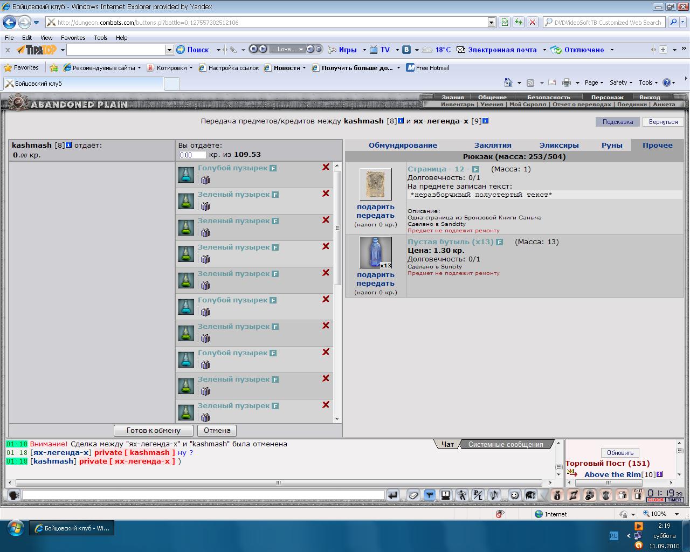Toggle the chat sound note icon

pos(494,495)
